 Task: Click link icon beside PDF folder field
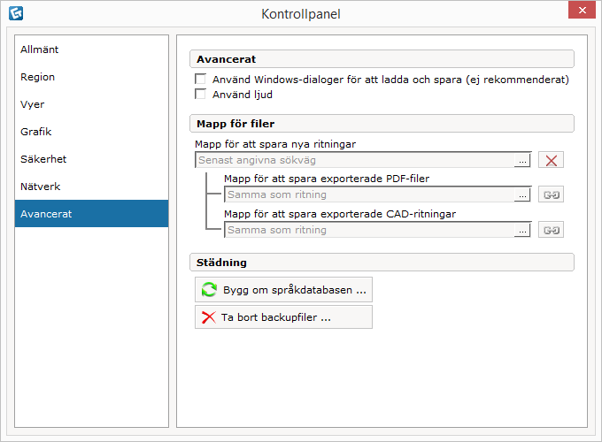click(551, 194)
